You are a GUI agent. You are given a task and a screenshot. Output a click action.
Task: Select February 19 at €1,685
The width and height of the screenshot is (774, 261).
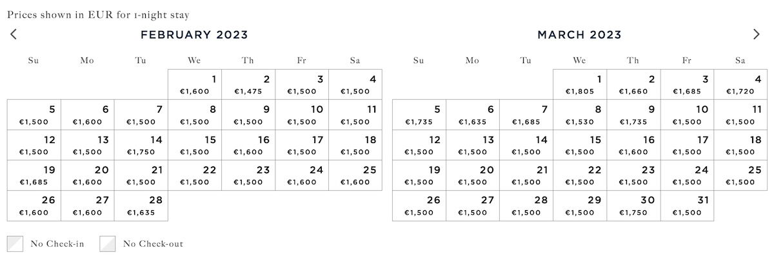(x=34, y=175)
